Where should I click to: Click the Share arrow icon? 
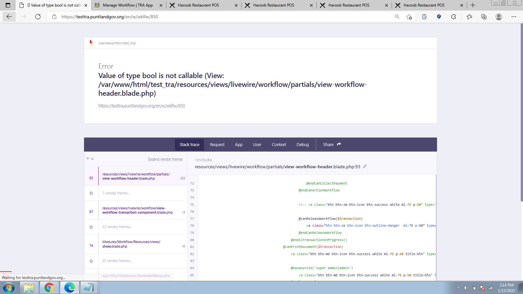coord(339,144)
